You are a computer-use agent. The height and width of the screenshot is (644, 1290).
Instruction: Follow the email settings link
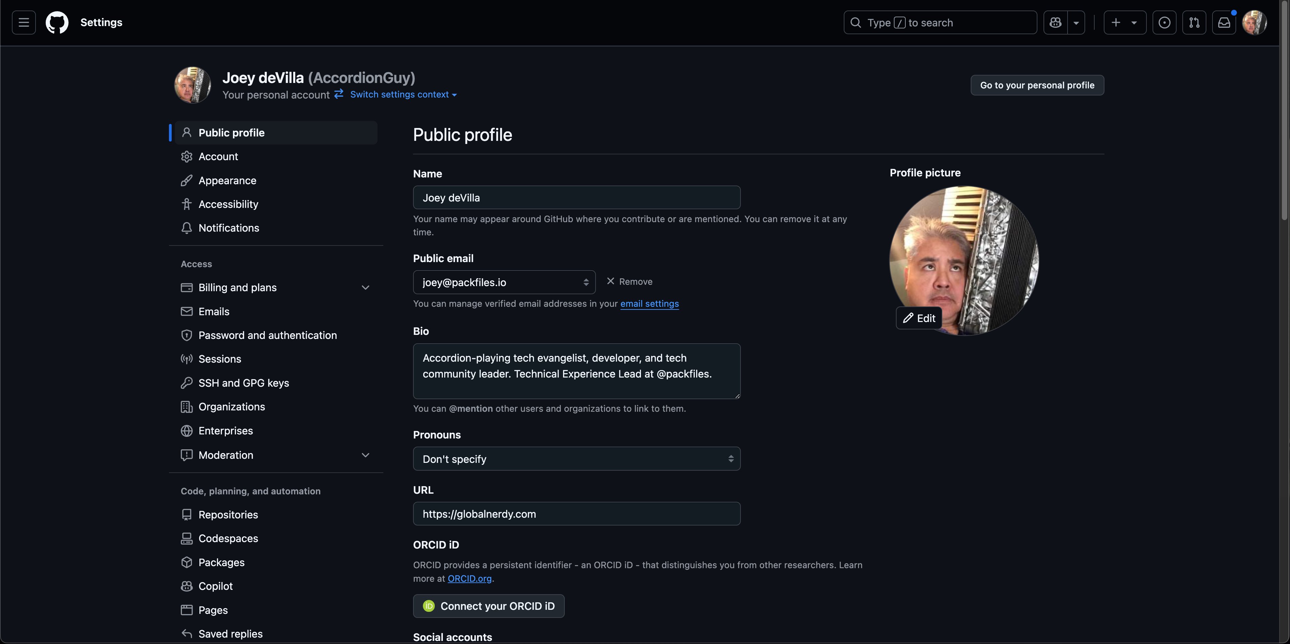pos(649,303)
